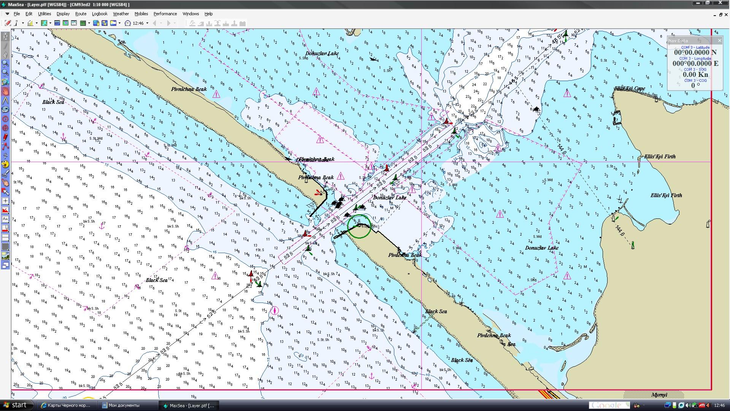
Task: Expand the 12:46 time dropdown arrow
Action: [148, 23]
